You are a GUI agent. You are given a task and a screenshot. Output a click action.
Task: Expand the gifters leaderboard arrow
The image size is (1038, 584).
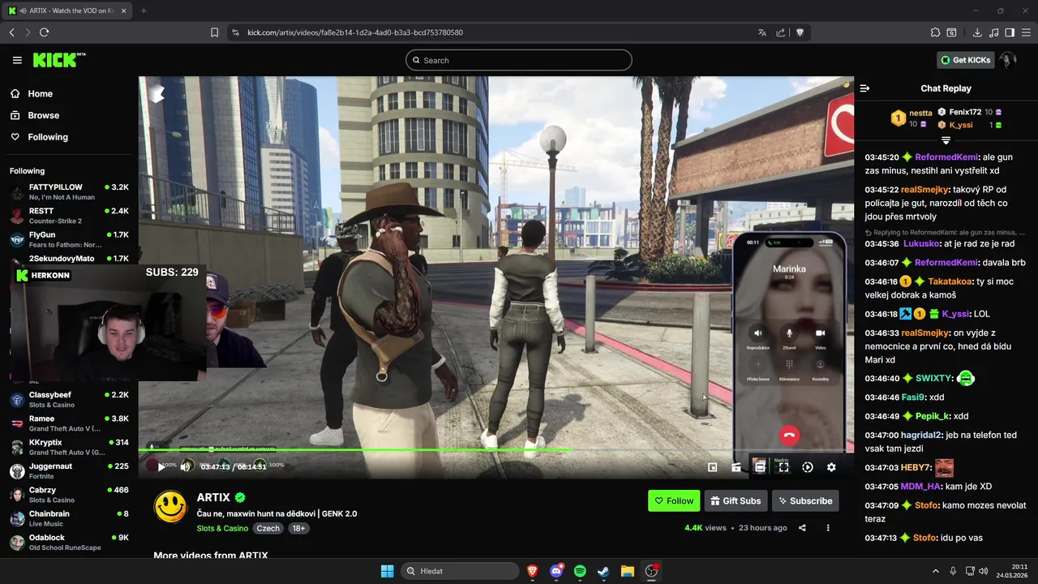[946, 140]
